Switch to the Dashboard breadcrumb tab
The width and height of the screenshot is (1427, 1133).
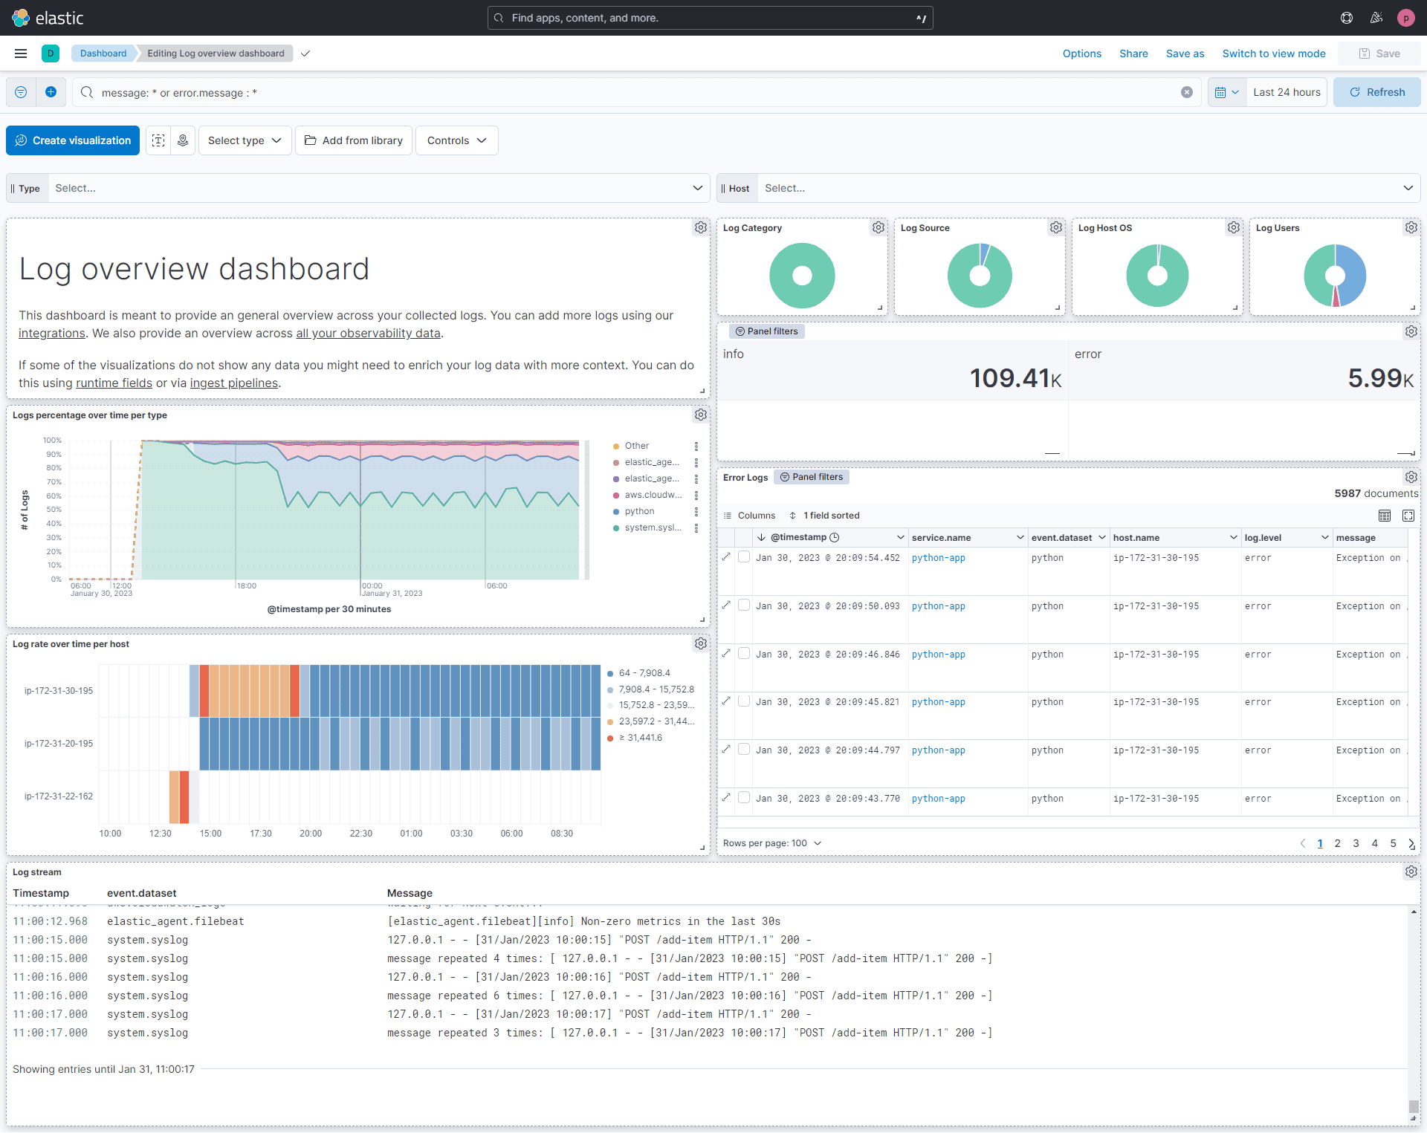[103, 53]
